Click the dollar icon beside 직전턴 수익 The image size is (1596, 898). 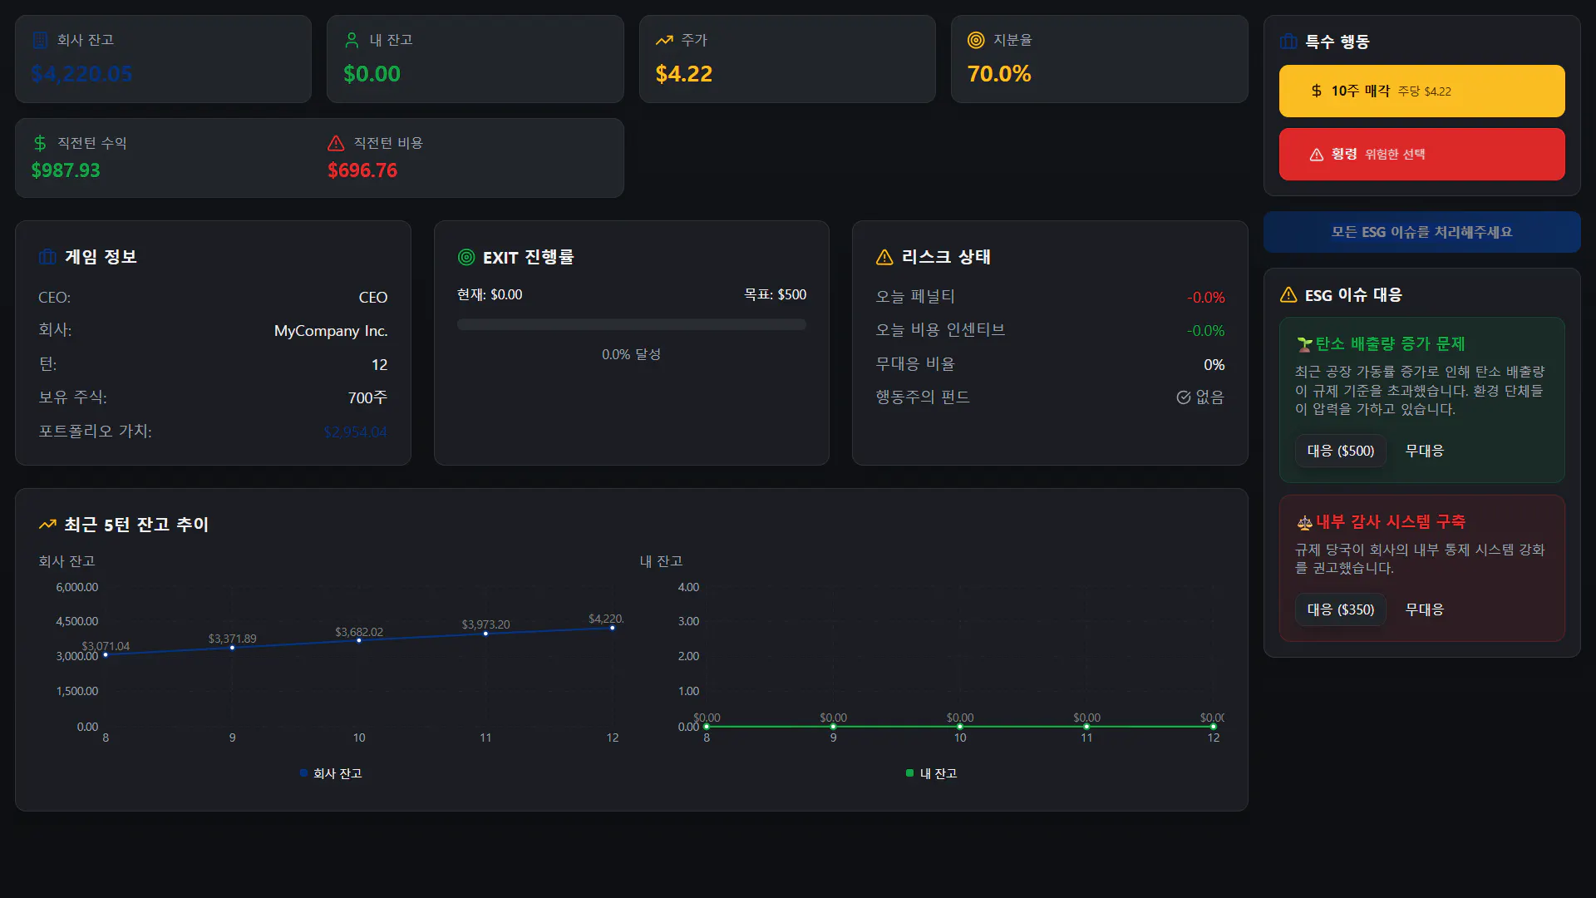[x=40, y=143]
